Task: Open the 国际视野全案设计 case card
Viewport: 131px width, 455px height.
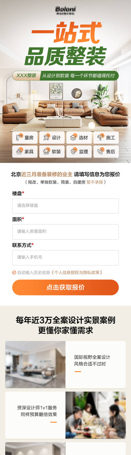Action: [x=65, y=365]
